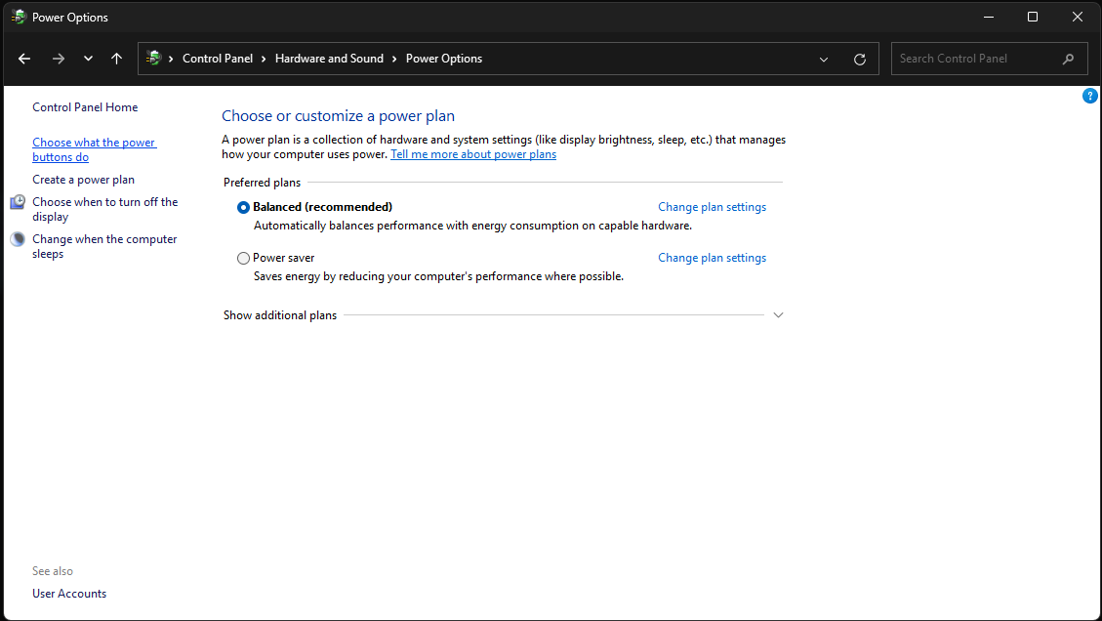Click the Search Control Panel field
The image size is (1102, 621).
click(x=989, y=59)
